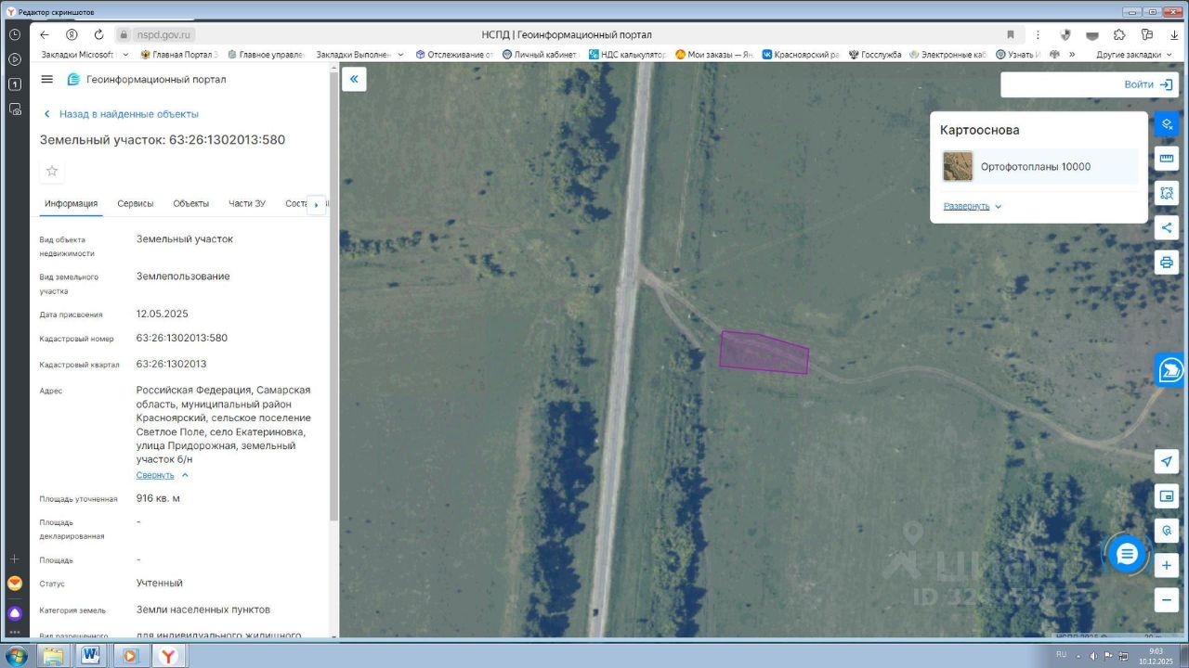Open the media player on the taskbar
This screenshot has width=1189, height=668.
point(129,655)
